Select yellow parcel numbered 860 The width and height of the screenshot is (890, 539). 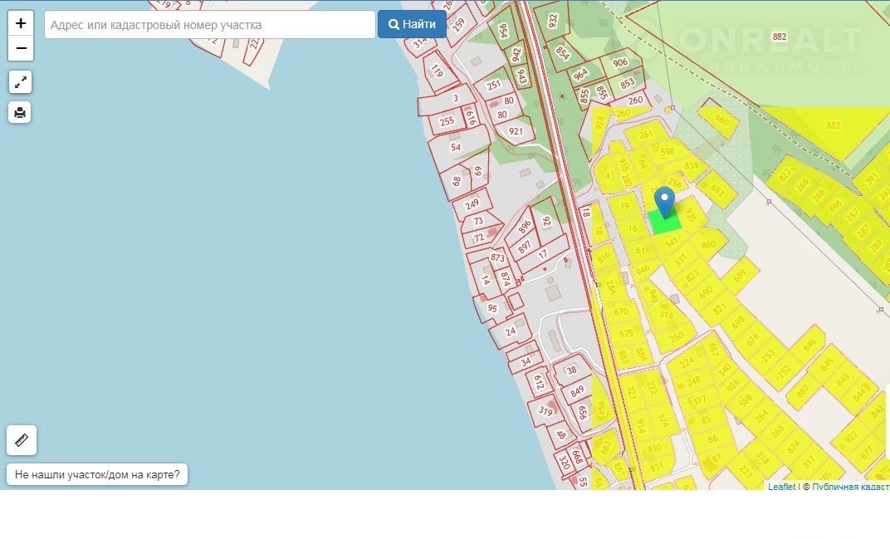707,245
